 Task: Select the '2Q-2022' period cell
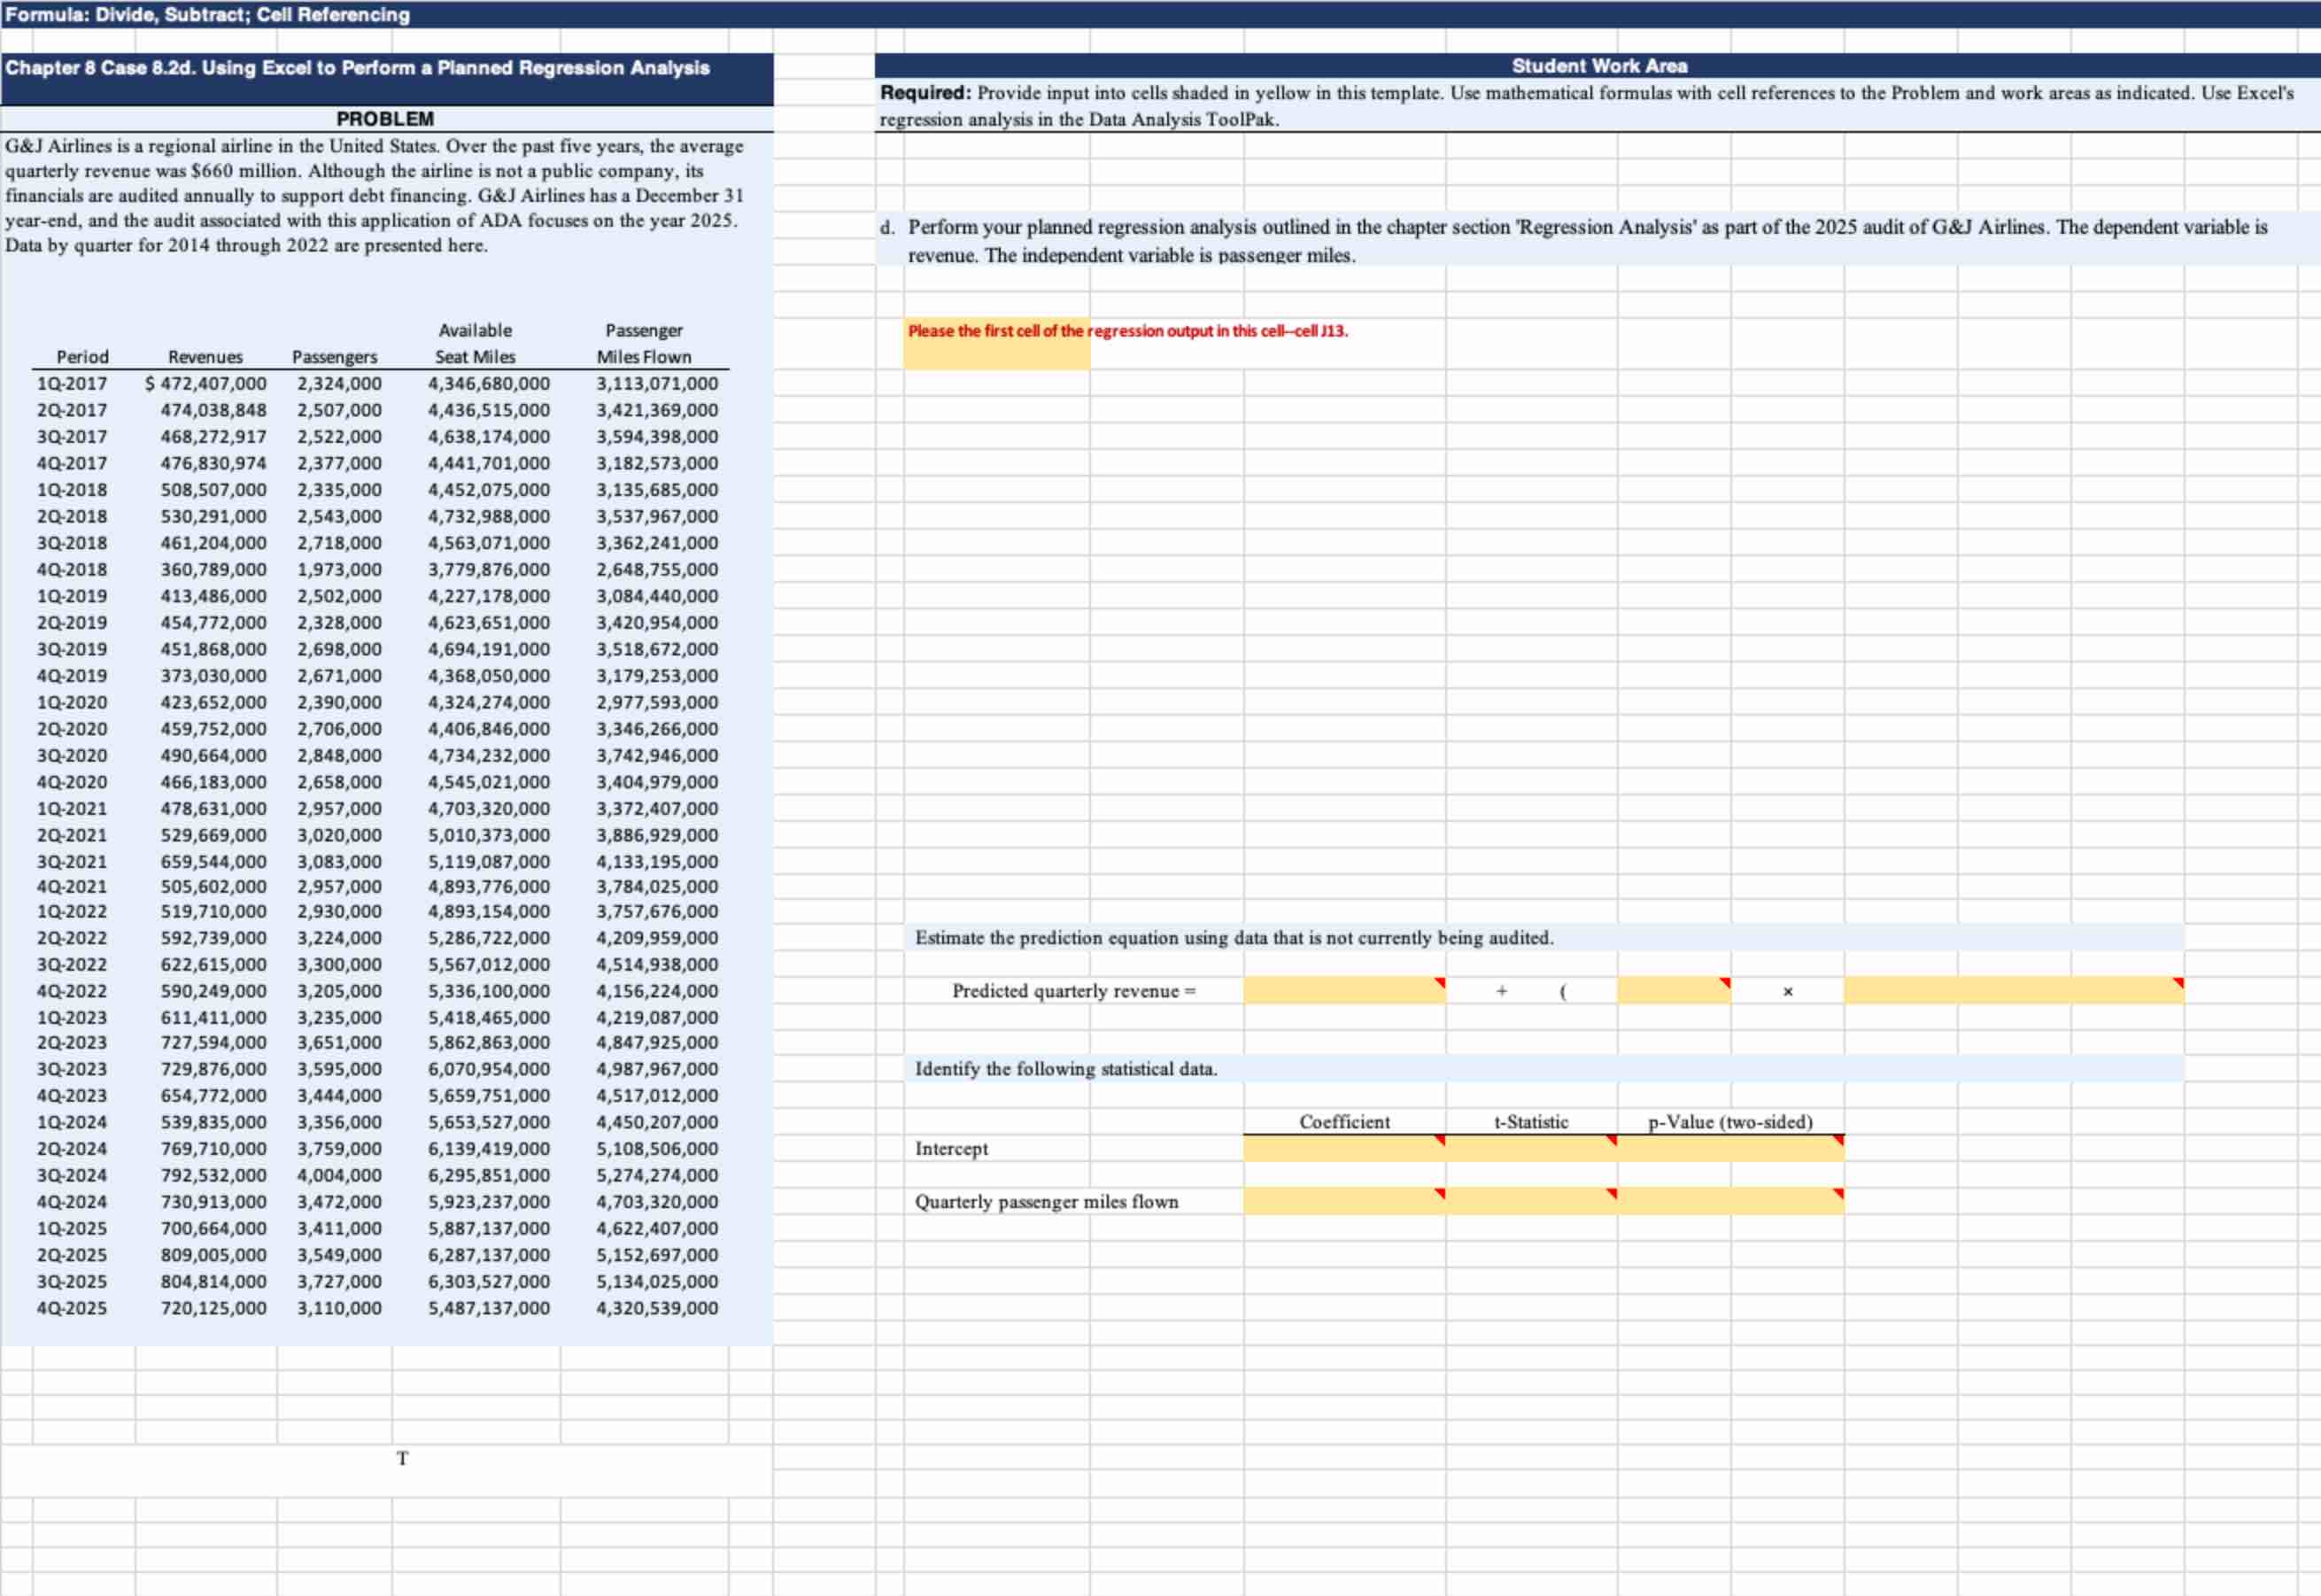tap(72, 938)
